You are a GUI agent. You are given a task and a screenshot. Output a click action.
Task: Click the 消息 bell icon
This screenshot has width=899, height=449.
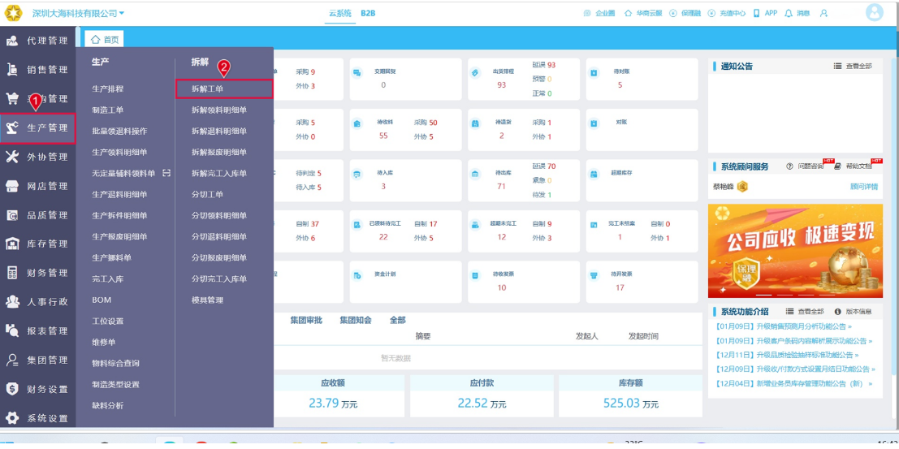coord(789,13)
